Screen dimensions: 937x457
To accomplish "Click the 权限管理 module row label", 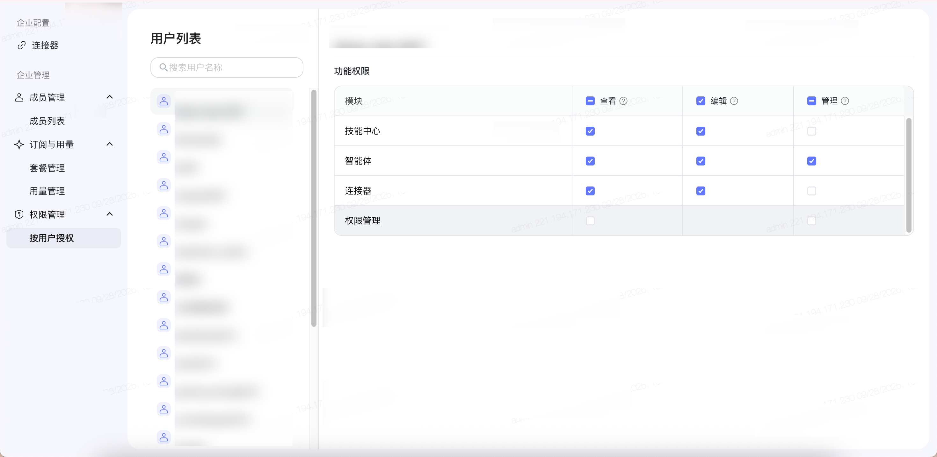I will tap(363, 221).
